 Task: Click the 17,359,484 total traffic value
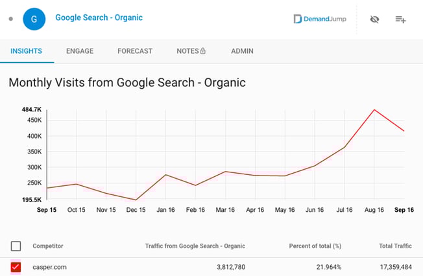(x=396, y=267)
